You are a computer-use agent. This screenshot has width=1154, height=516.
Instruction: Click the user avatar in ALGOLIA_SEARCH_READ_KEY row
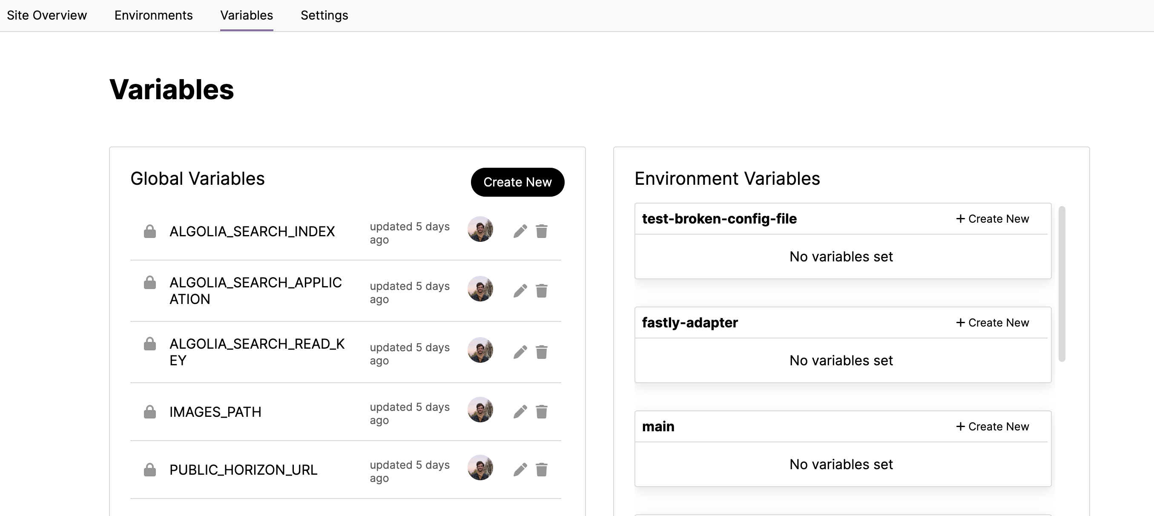[480, 350]
